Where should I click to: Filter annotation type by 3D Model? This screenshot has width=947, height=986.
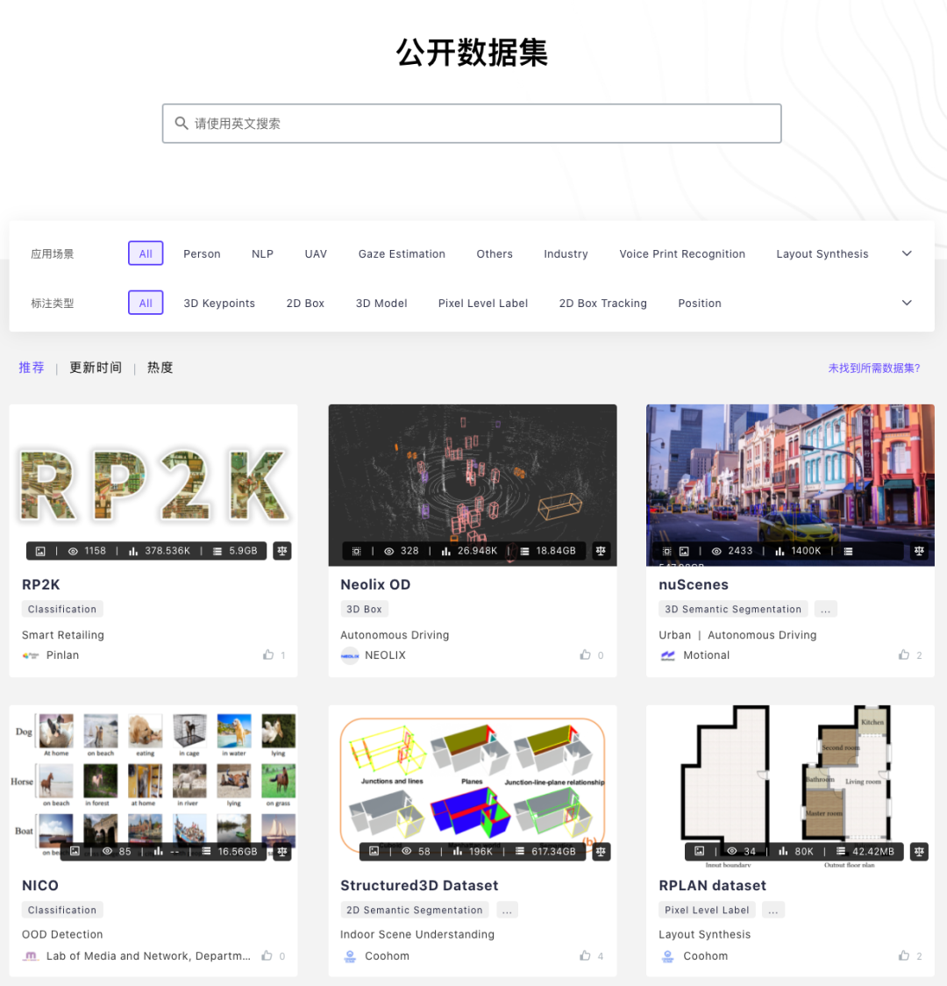pos(381,303)
